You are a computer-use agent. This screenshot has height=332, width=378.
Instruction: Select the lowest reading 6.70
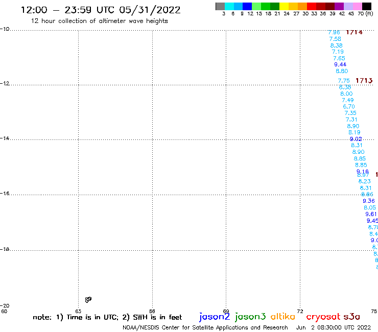349,107
